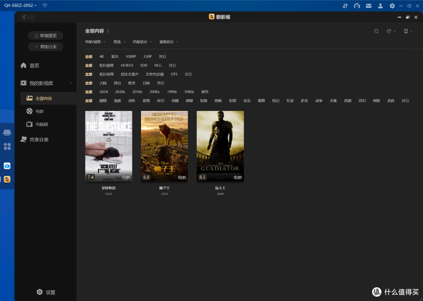Open 共享分类 shared categories

click(x=35, y=140)
